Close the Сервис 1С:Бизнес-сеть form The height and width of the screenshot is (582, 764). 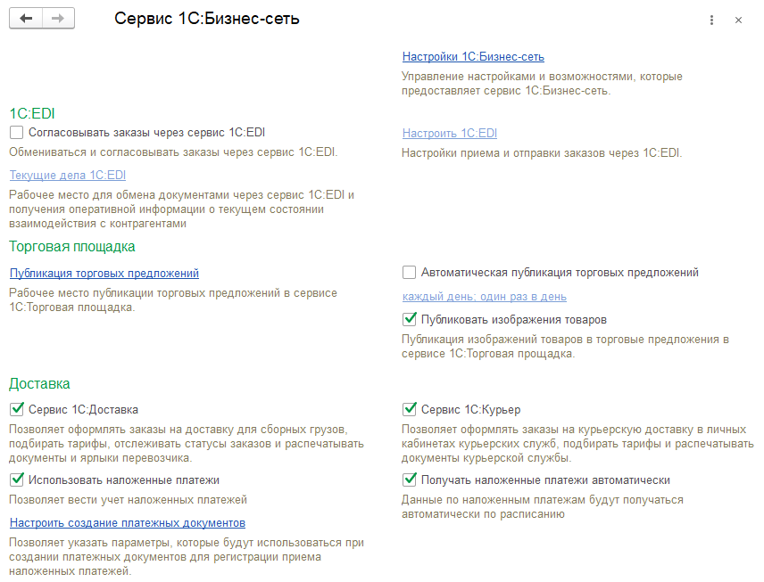pyautogui.click(x=738, y=20)
